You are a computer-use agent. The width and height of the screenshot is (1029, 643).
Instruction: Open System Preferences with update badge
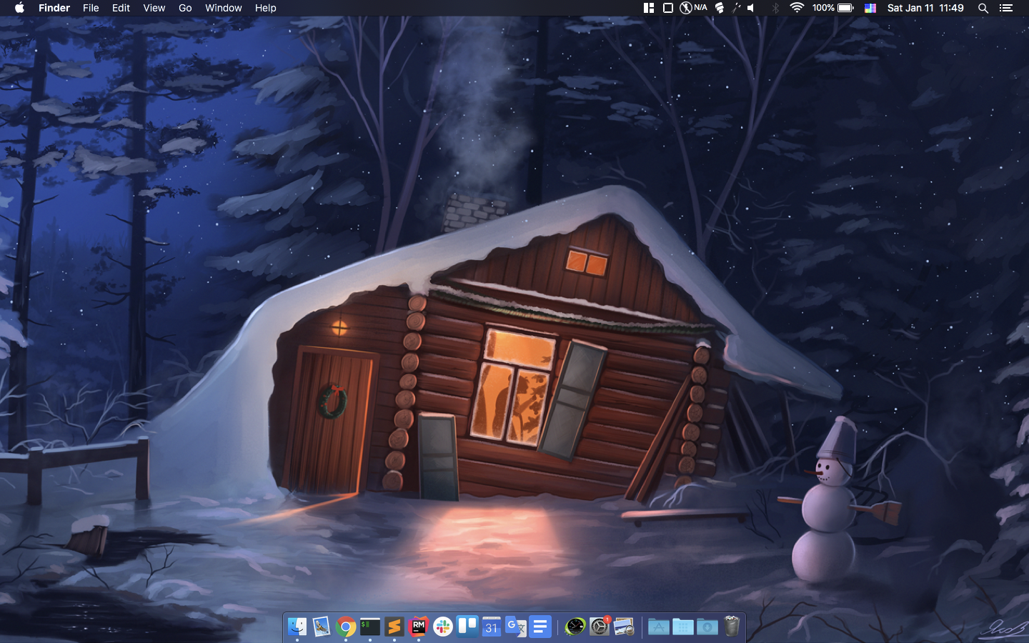pos(600,627)
